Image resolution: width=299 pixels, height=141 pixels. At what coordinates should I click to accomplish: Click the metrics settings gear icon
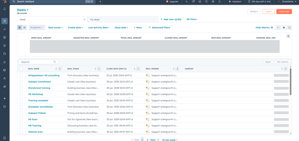[x=288, y=36]
